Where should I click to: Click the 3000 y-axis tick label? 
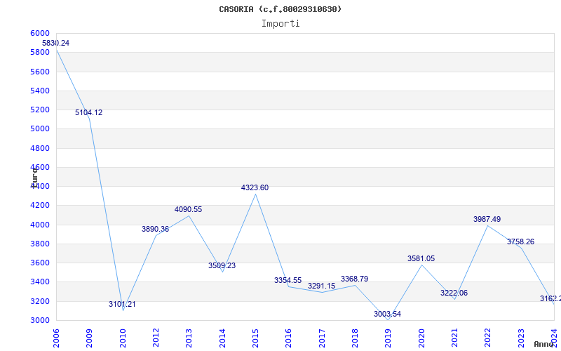(x=40, y=320)
